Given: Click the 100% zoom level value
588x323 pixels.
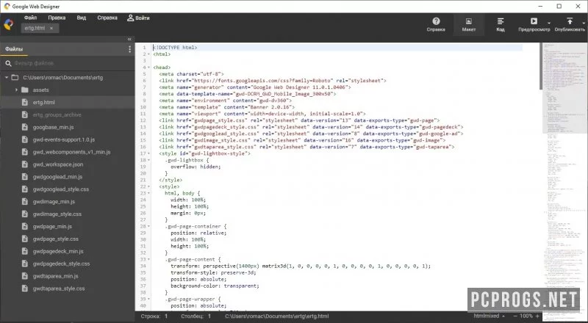Looking at the screenshot, I should tap(526, 316).
